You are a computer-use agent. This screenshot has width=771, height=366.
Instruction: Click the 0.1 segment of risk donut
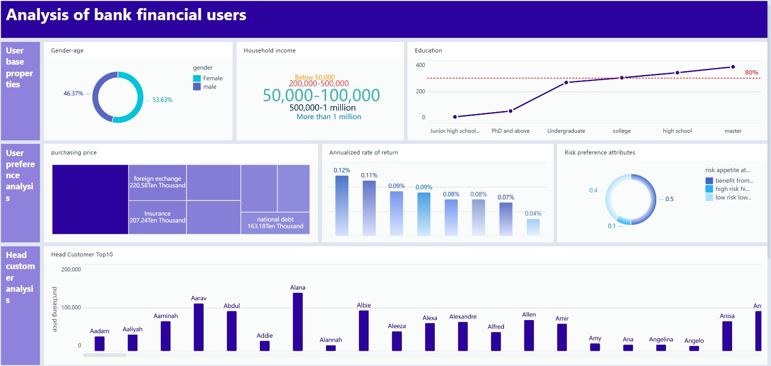623,221
